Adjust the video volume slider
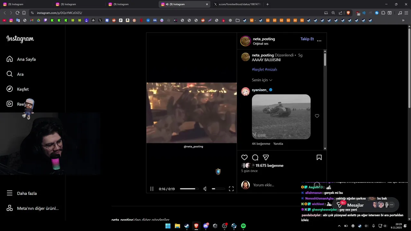The height and width of the screenshot is (231, 411). tap(218, 189)
